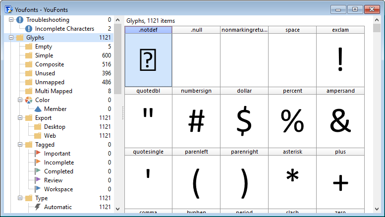This screenshot has width=385, height=217.
Task: Click the Type folder icon
Action: point(29,198)
